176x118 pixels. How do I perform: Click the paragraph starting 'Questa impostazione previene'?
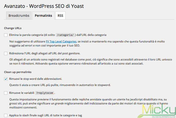point(89,103)
